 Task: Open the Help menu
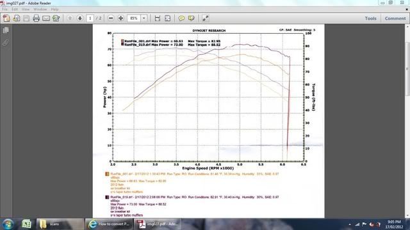[x=54, y=9]
